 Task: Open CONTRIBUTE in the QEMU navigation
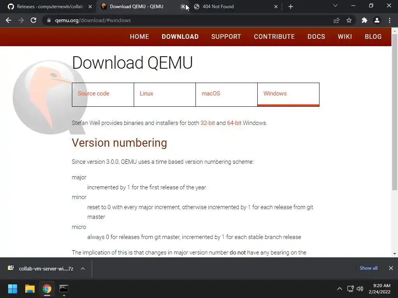pyautogui.click(x=274, y=36)
